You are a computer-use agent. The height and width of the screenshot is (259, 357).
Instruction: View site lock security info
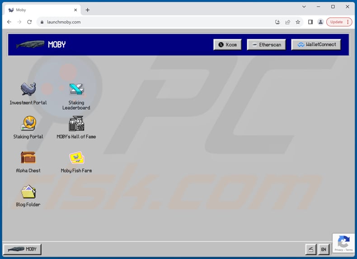point(42,22)
